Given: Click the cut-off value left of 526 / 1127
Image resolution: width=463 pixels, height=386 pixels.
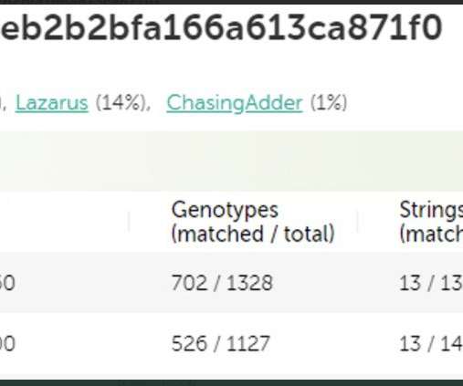Looking at the screenshot, I should [x=7, y=343].
